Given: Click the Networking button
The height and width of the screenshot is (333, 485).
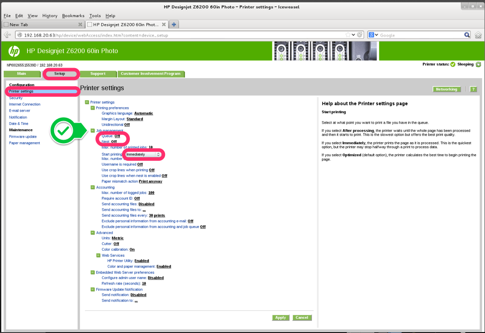Looking at the screenshot, I should [446, 89].
